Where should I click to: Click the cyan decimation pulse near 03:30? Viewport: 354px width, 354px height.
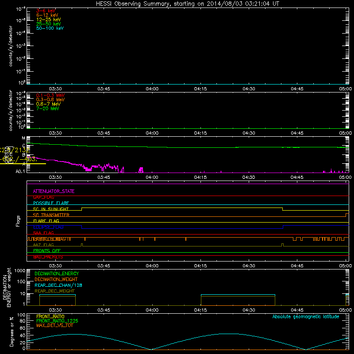tap(58, 295)
